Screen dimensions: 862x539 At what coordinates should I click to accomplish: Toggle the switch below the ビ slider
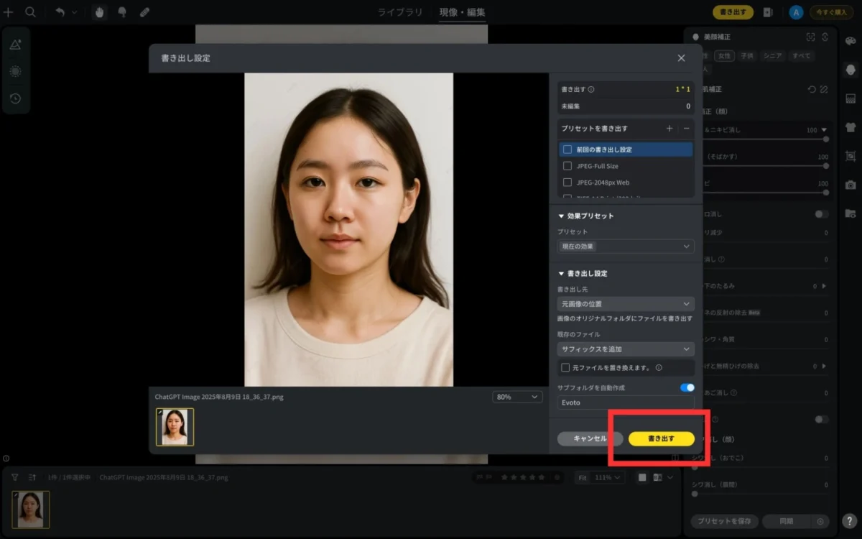[822, 214]
